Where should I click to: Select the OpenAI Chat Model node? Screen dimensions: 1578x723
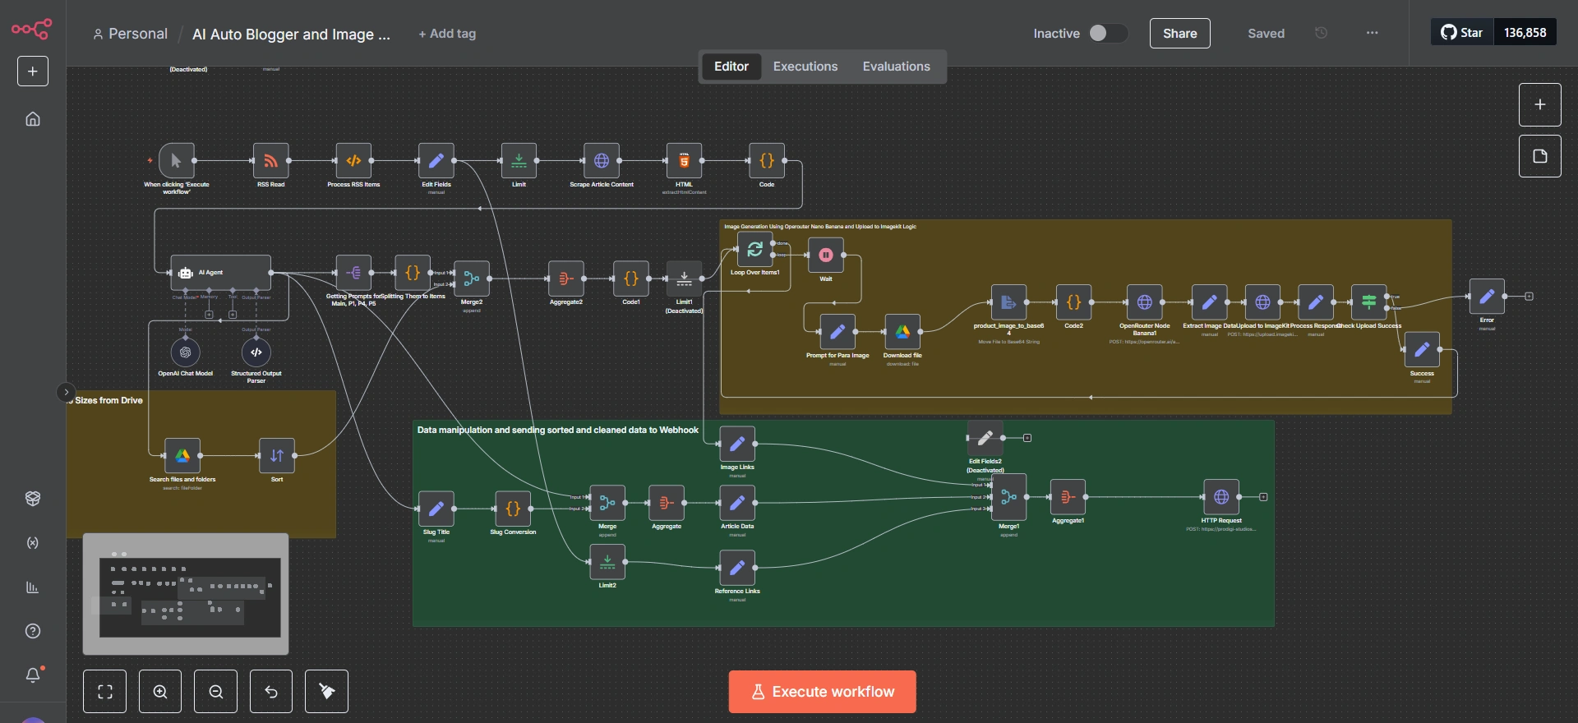[x=186, y=352]
